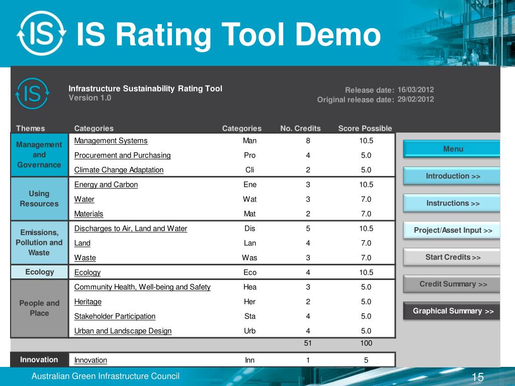This screenshot has height=386, width=515.
Task: Click original release date 29/02/2012
Action: pos(415,99)
